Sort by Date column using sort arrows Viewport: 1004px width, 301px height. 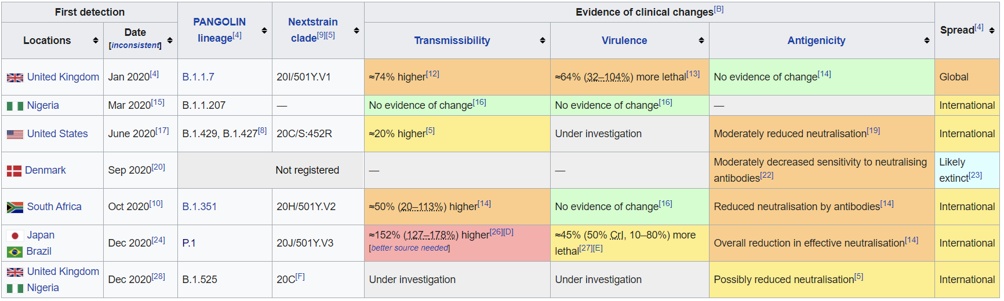coord(170,41)
